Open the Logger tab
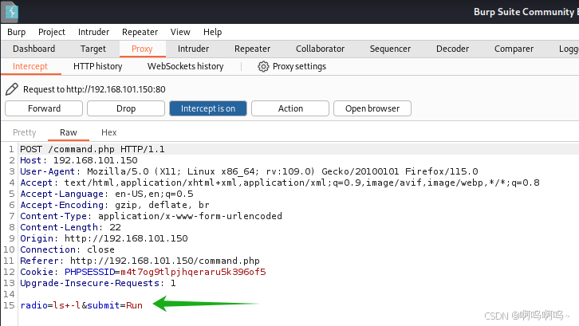Screen dimensions: 579x326 coord(569,49)
